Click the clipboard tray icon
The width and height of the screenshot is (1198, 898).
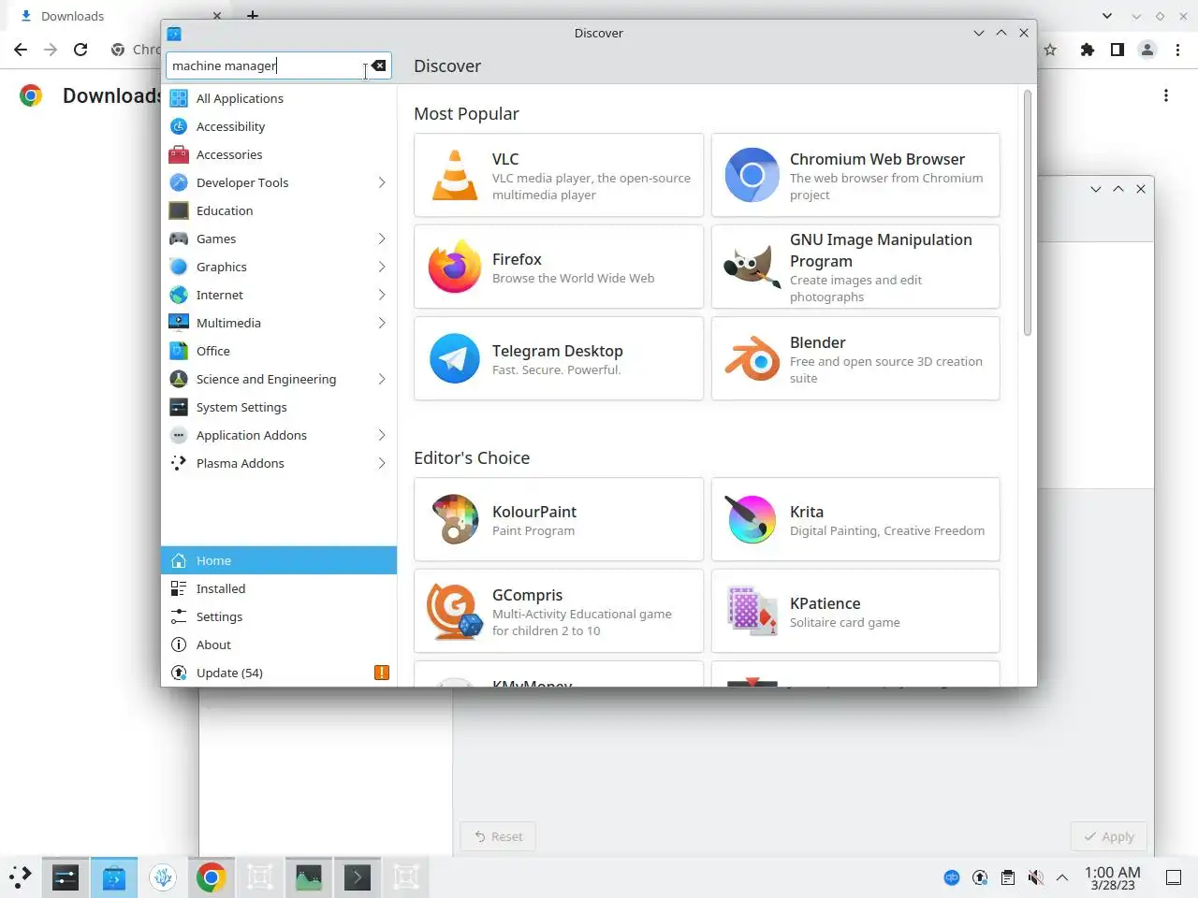pos(1008,877)
